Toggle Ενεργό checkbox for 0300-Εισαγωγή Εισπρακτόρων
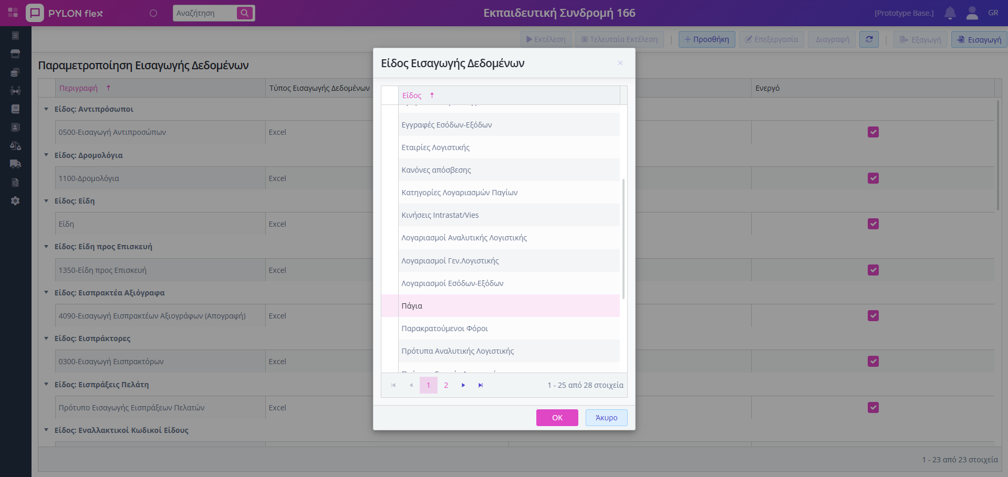The image size is (1008, 477). click(x=873, y=362)
